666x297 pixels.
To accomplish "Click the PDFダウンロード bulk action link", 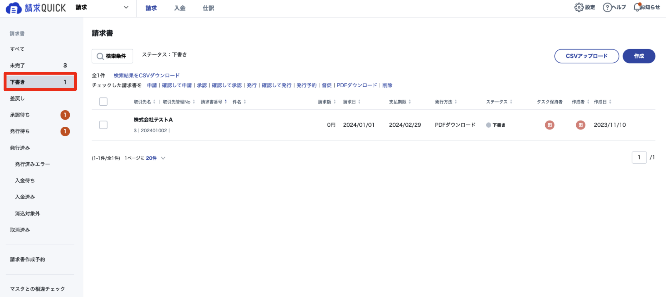I will [357, 85].
